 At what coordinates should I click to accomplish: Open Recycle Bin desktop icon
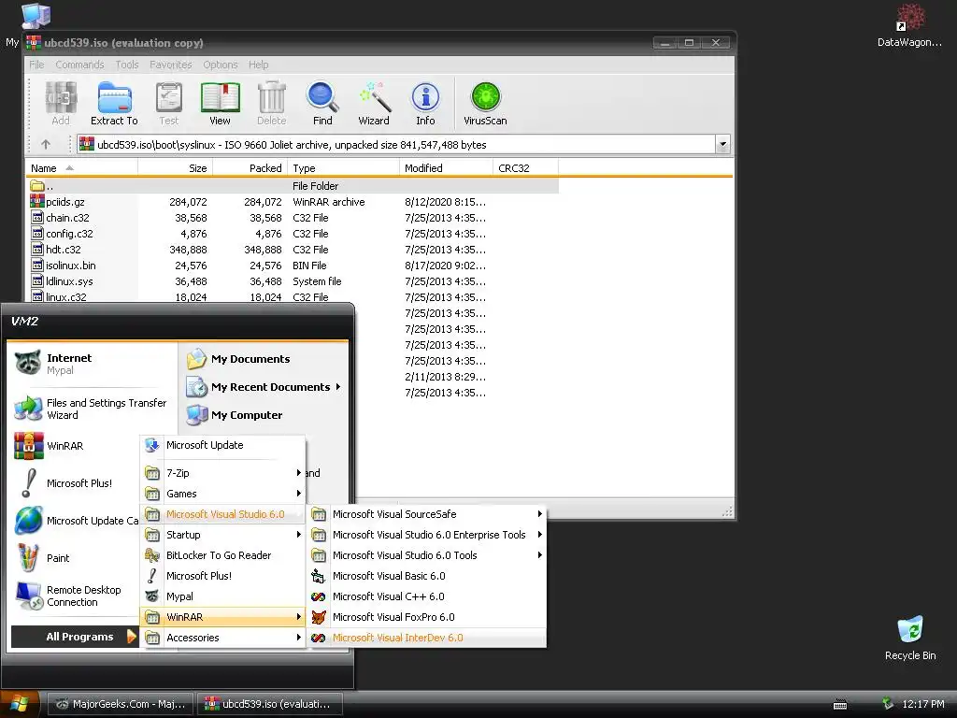point(910,638)
